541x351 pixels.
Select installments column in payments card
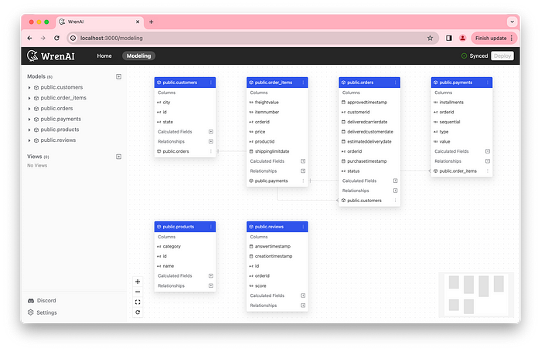(x=461, y=103)
